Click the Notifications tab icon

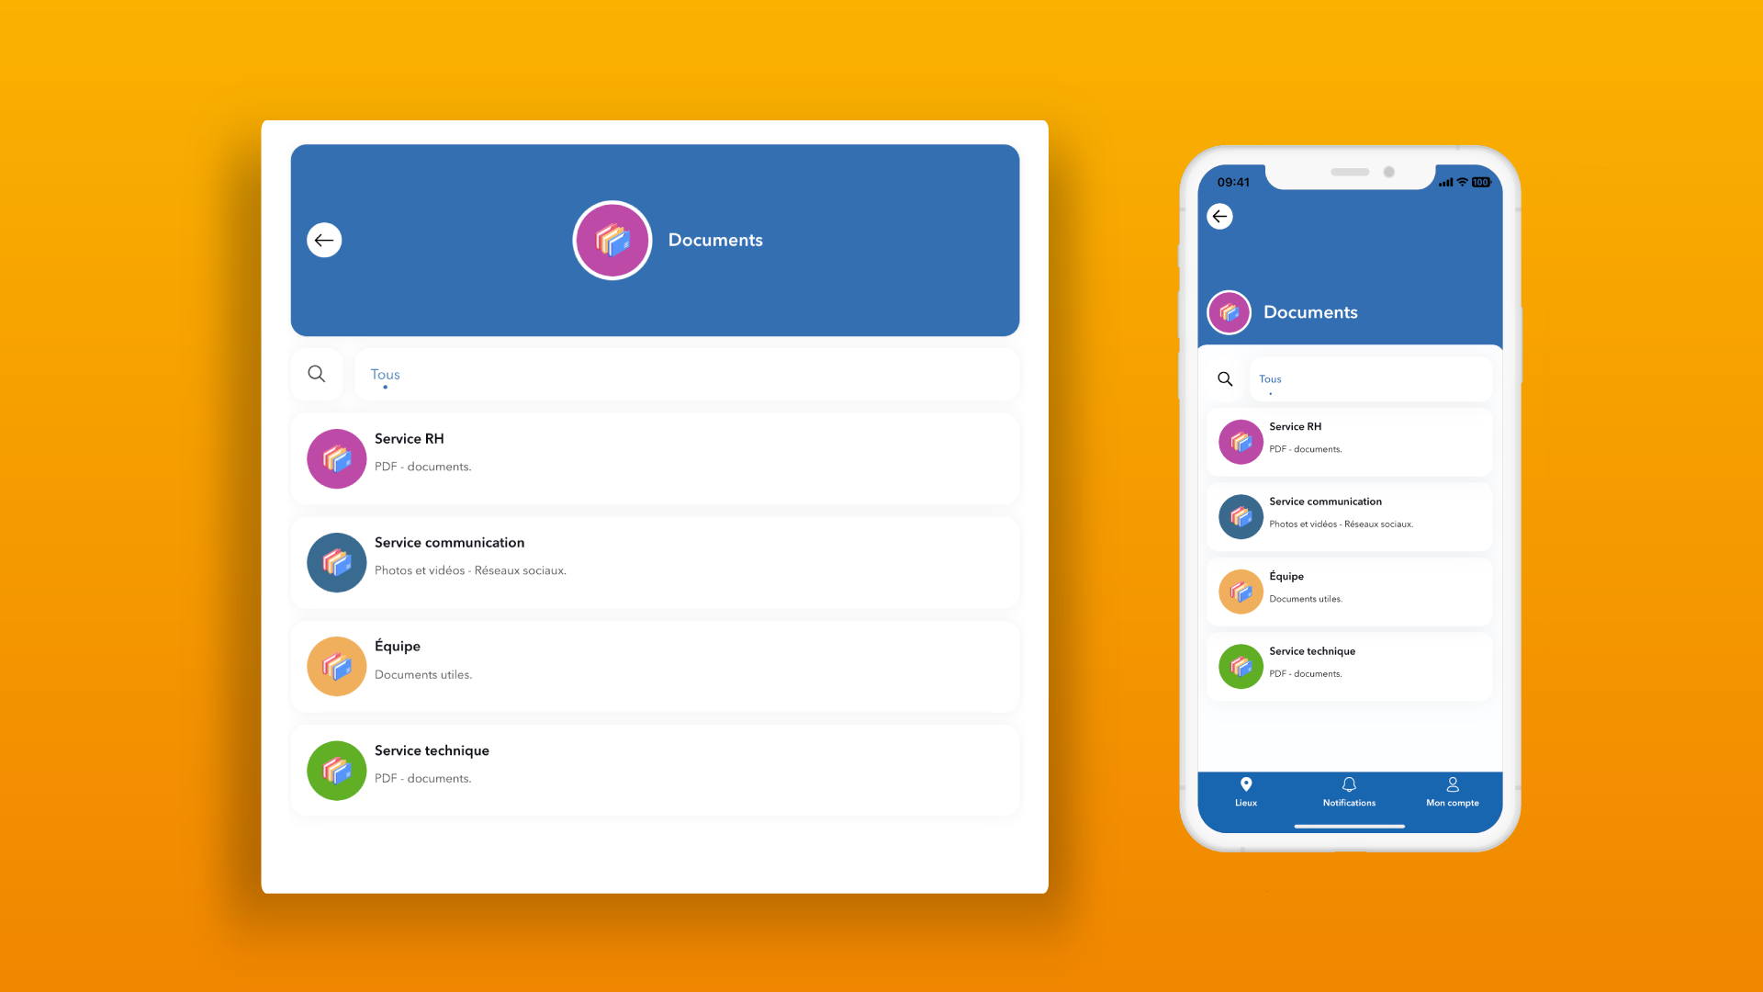[1349, 785]
